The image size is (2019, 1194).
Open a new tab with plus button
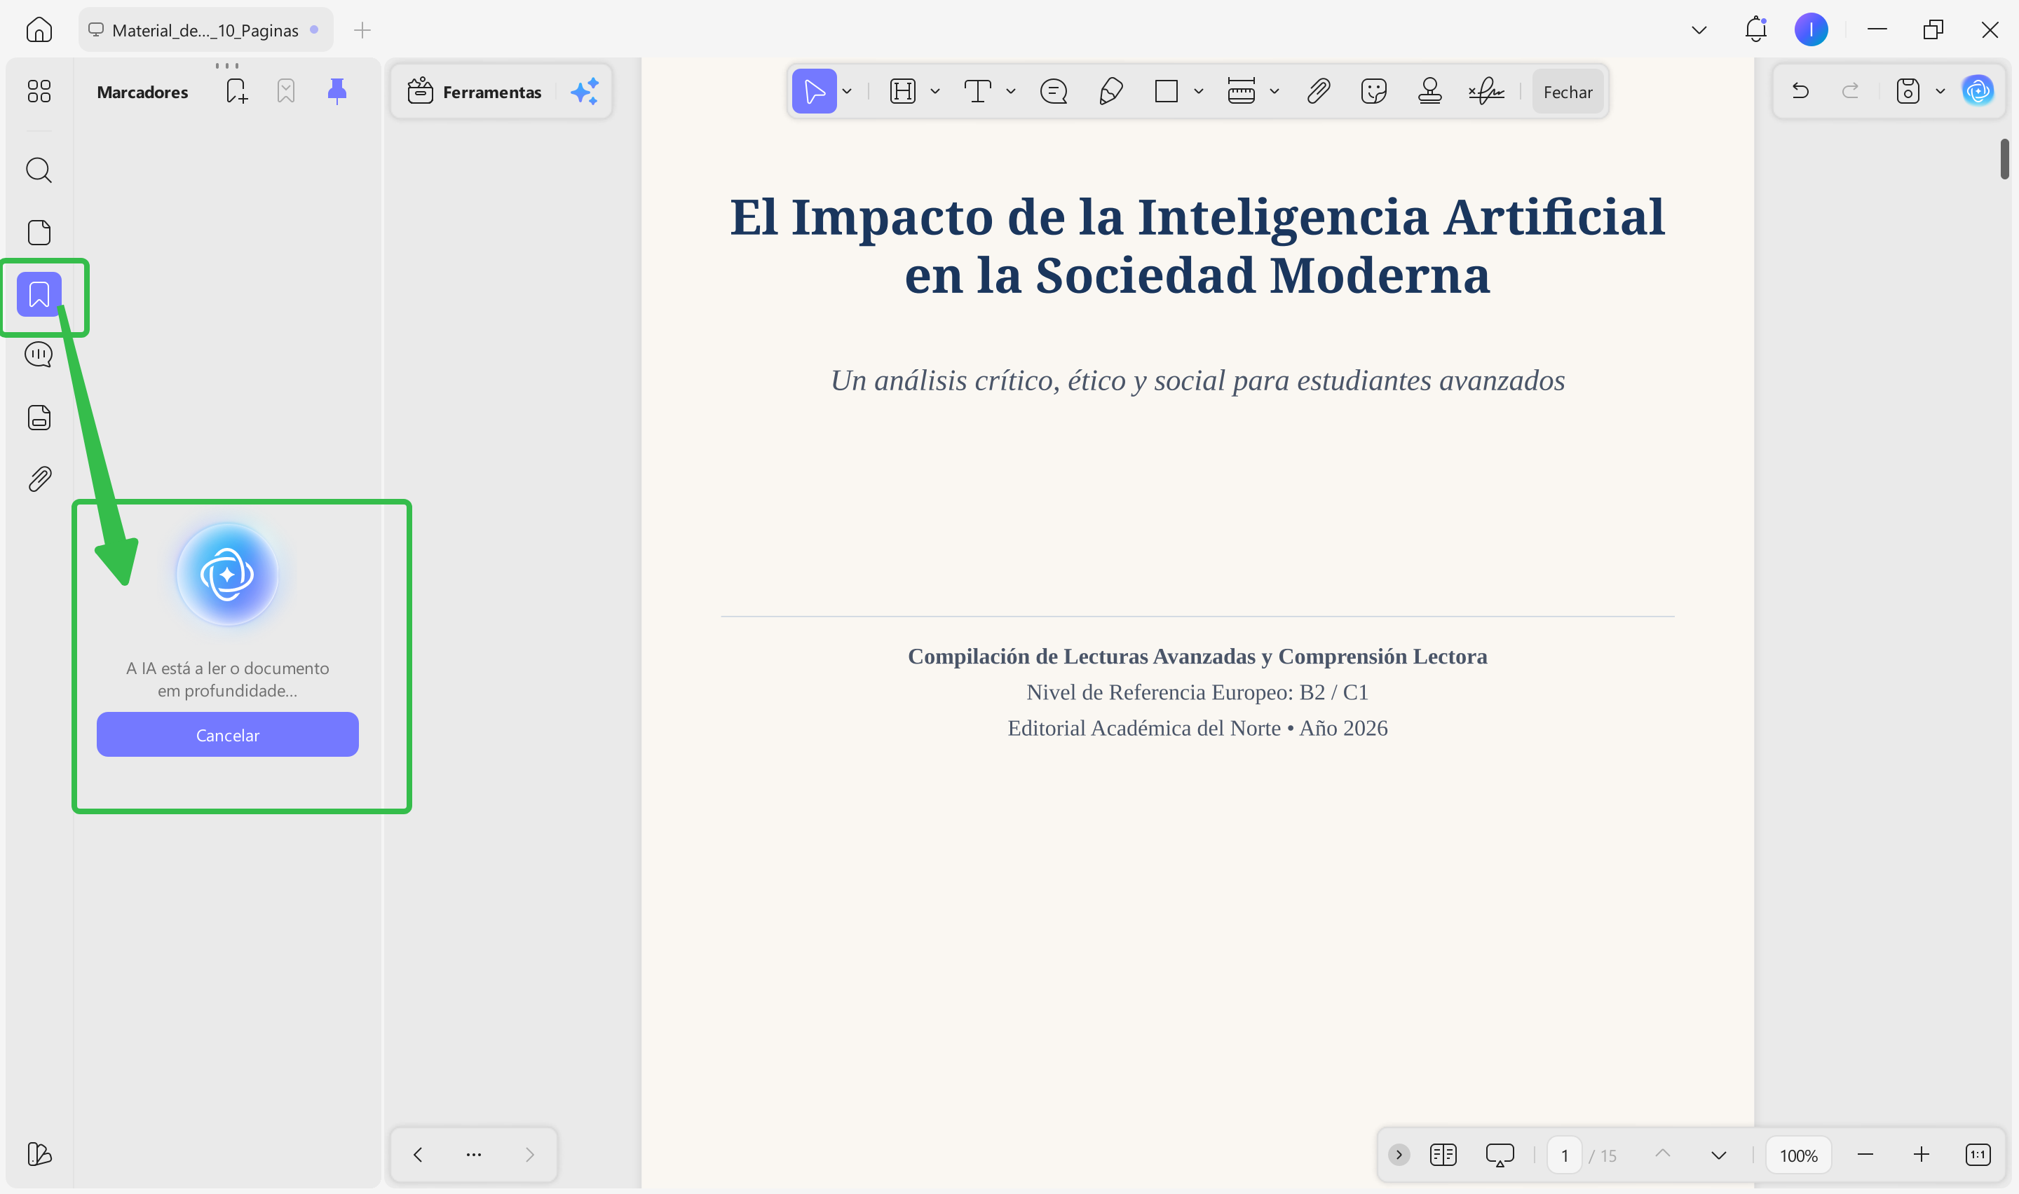[x=362, y=29]
